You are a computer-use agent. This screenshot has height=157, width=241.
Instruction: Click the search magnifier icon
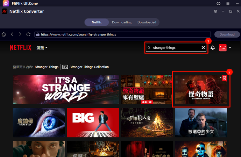click(149, 48)
